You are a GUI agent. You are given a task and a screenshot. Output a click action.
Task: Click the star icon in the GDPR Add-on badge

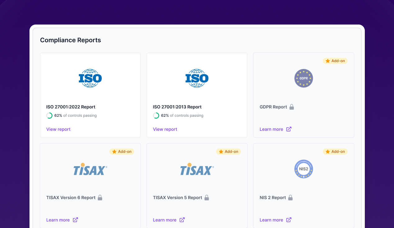pyautogui.click(x=328, y=61)
